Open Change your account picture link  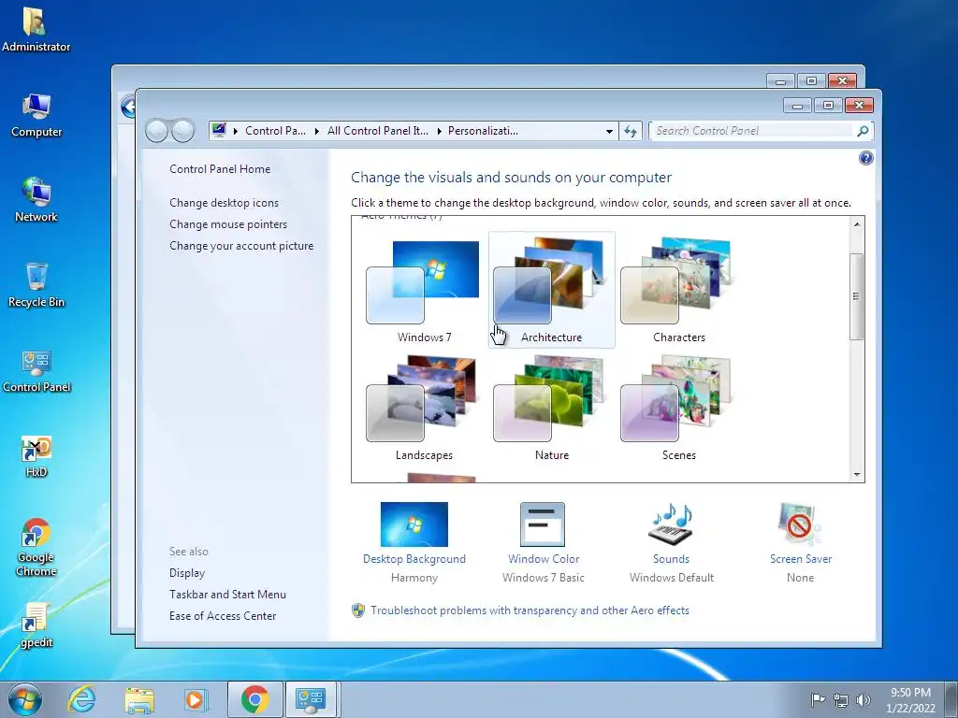(x=241, y=246)
